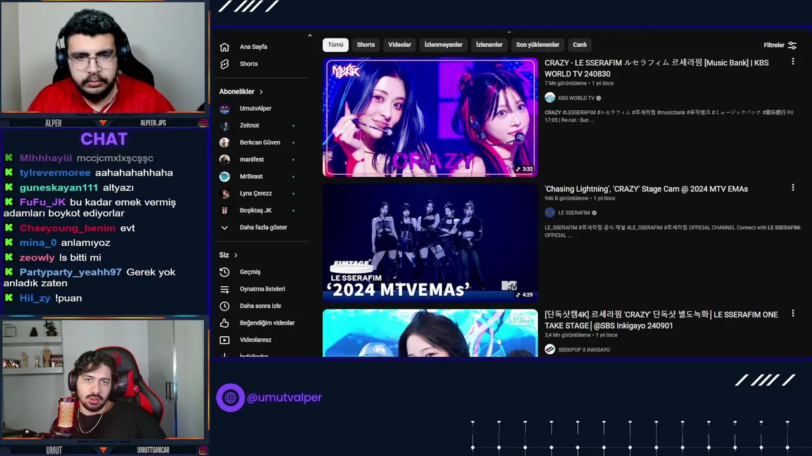Open the Filtreler button
This screenshot has width=812, height=456.
(780, 45)
